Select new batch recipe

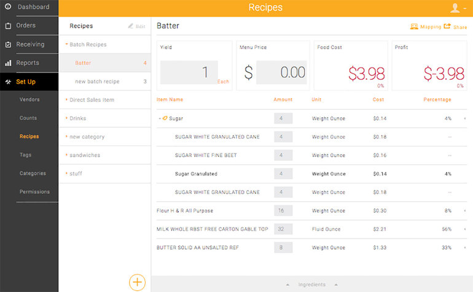pos(105,82)
